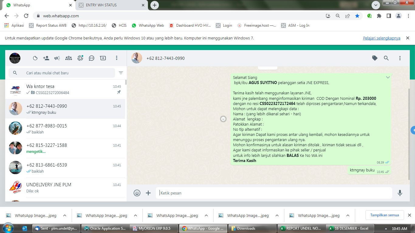The height and width of the screenshot is (233, 415).
Task: Dismiss the Chrome update notice
Action: pos(408,38)
